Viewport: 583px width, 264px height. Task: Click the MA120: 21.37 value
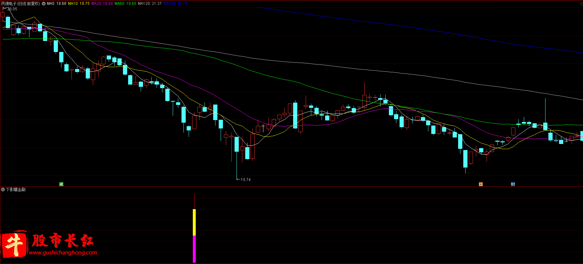150,4
